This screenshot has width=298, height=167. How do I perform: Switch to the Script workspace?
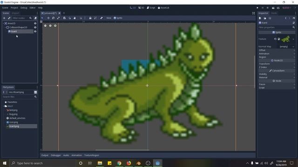[151, 8]
